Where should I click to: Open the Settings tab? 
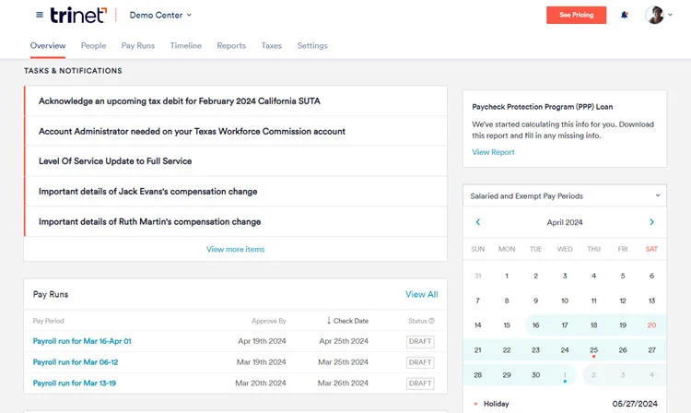[312, 46]
